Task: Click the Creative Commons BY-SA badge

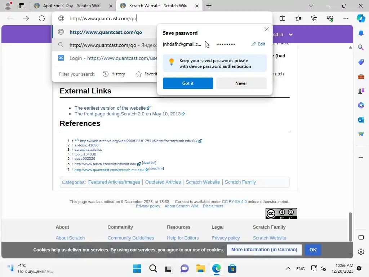Action: click(281, 214)
